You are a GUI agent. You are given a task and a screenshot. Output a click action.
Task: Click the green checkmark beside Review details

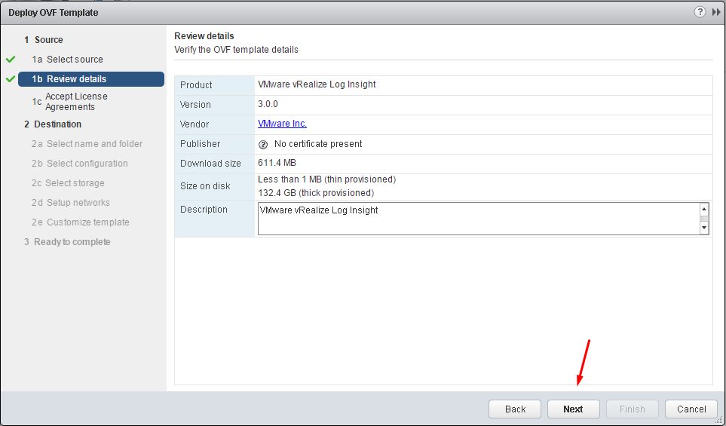11,78
